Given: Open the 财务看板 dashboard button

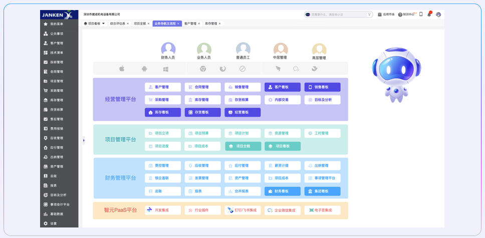Looking at the screenshot, I should [283, 191].
